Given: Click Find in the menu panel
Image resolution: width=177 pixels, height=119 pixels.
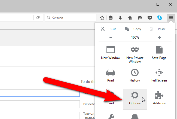Looking at the screenshot, I should 111,103.
